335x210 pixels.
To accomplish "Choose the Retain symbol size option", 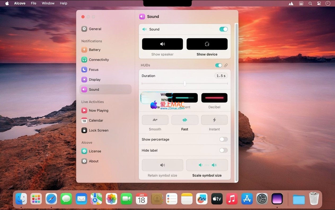I will (162, 165).
